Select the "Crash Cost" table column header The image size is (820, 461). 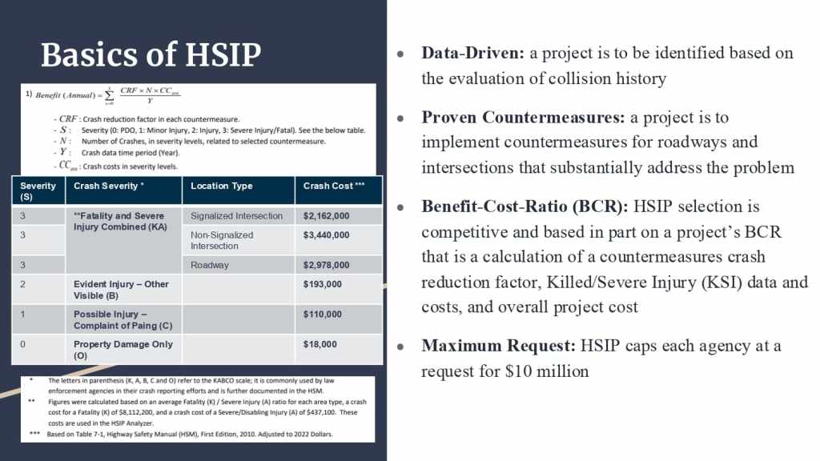(x=334, y=186)
